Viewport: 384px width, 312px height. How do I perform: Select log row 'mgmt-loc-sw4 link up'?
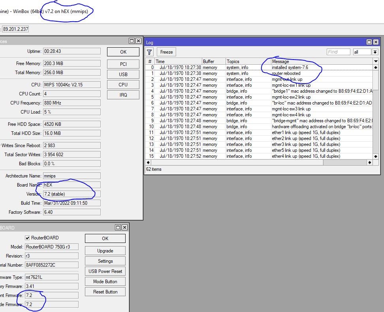click(x=259, y=115)
